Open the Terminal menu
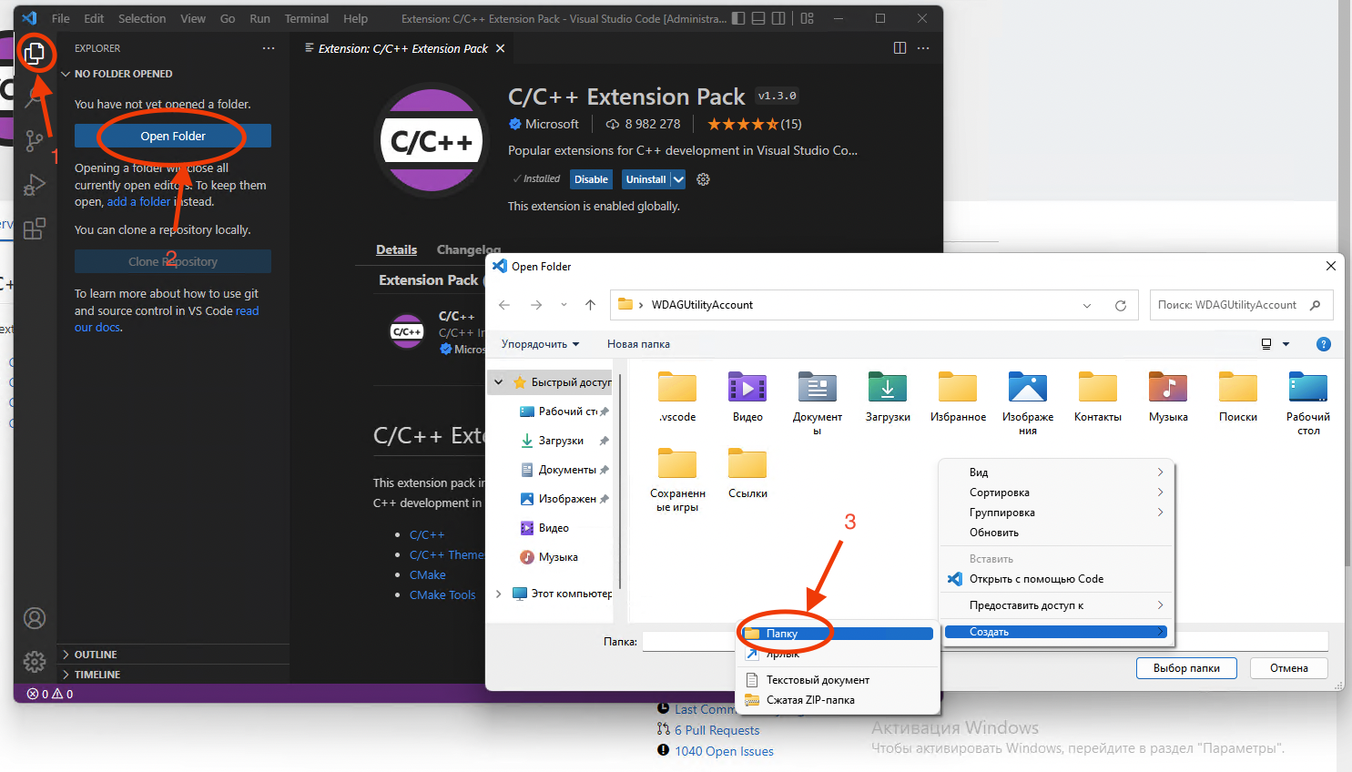This screenshot has height=772, width=1352. pyautogui.click(x=306, y=18)
